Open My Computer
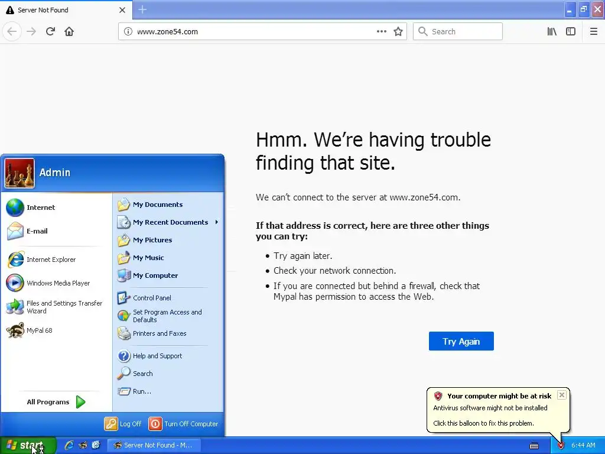The height and width of the screenshot is (454, 605). (x=168, y=275)
